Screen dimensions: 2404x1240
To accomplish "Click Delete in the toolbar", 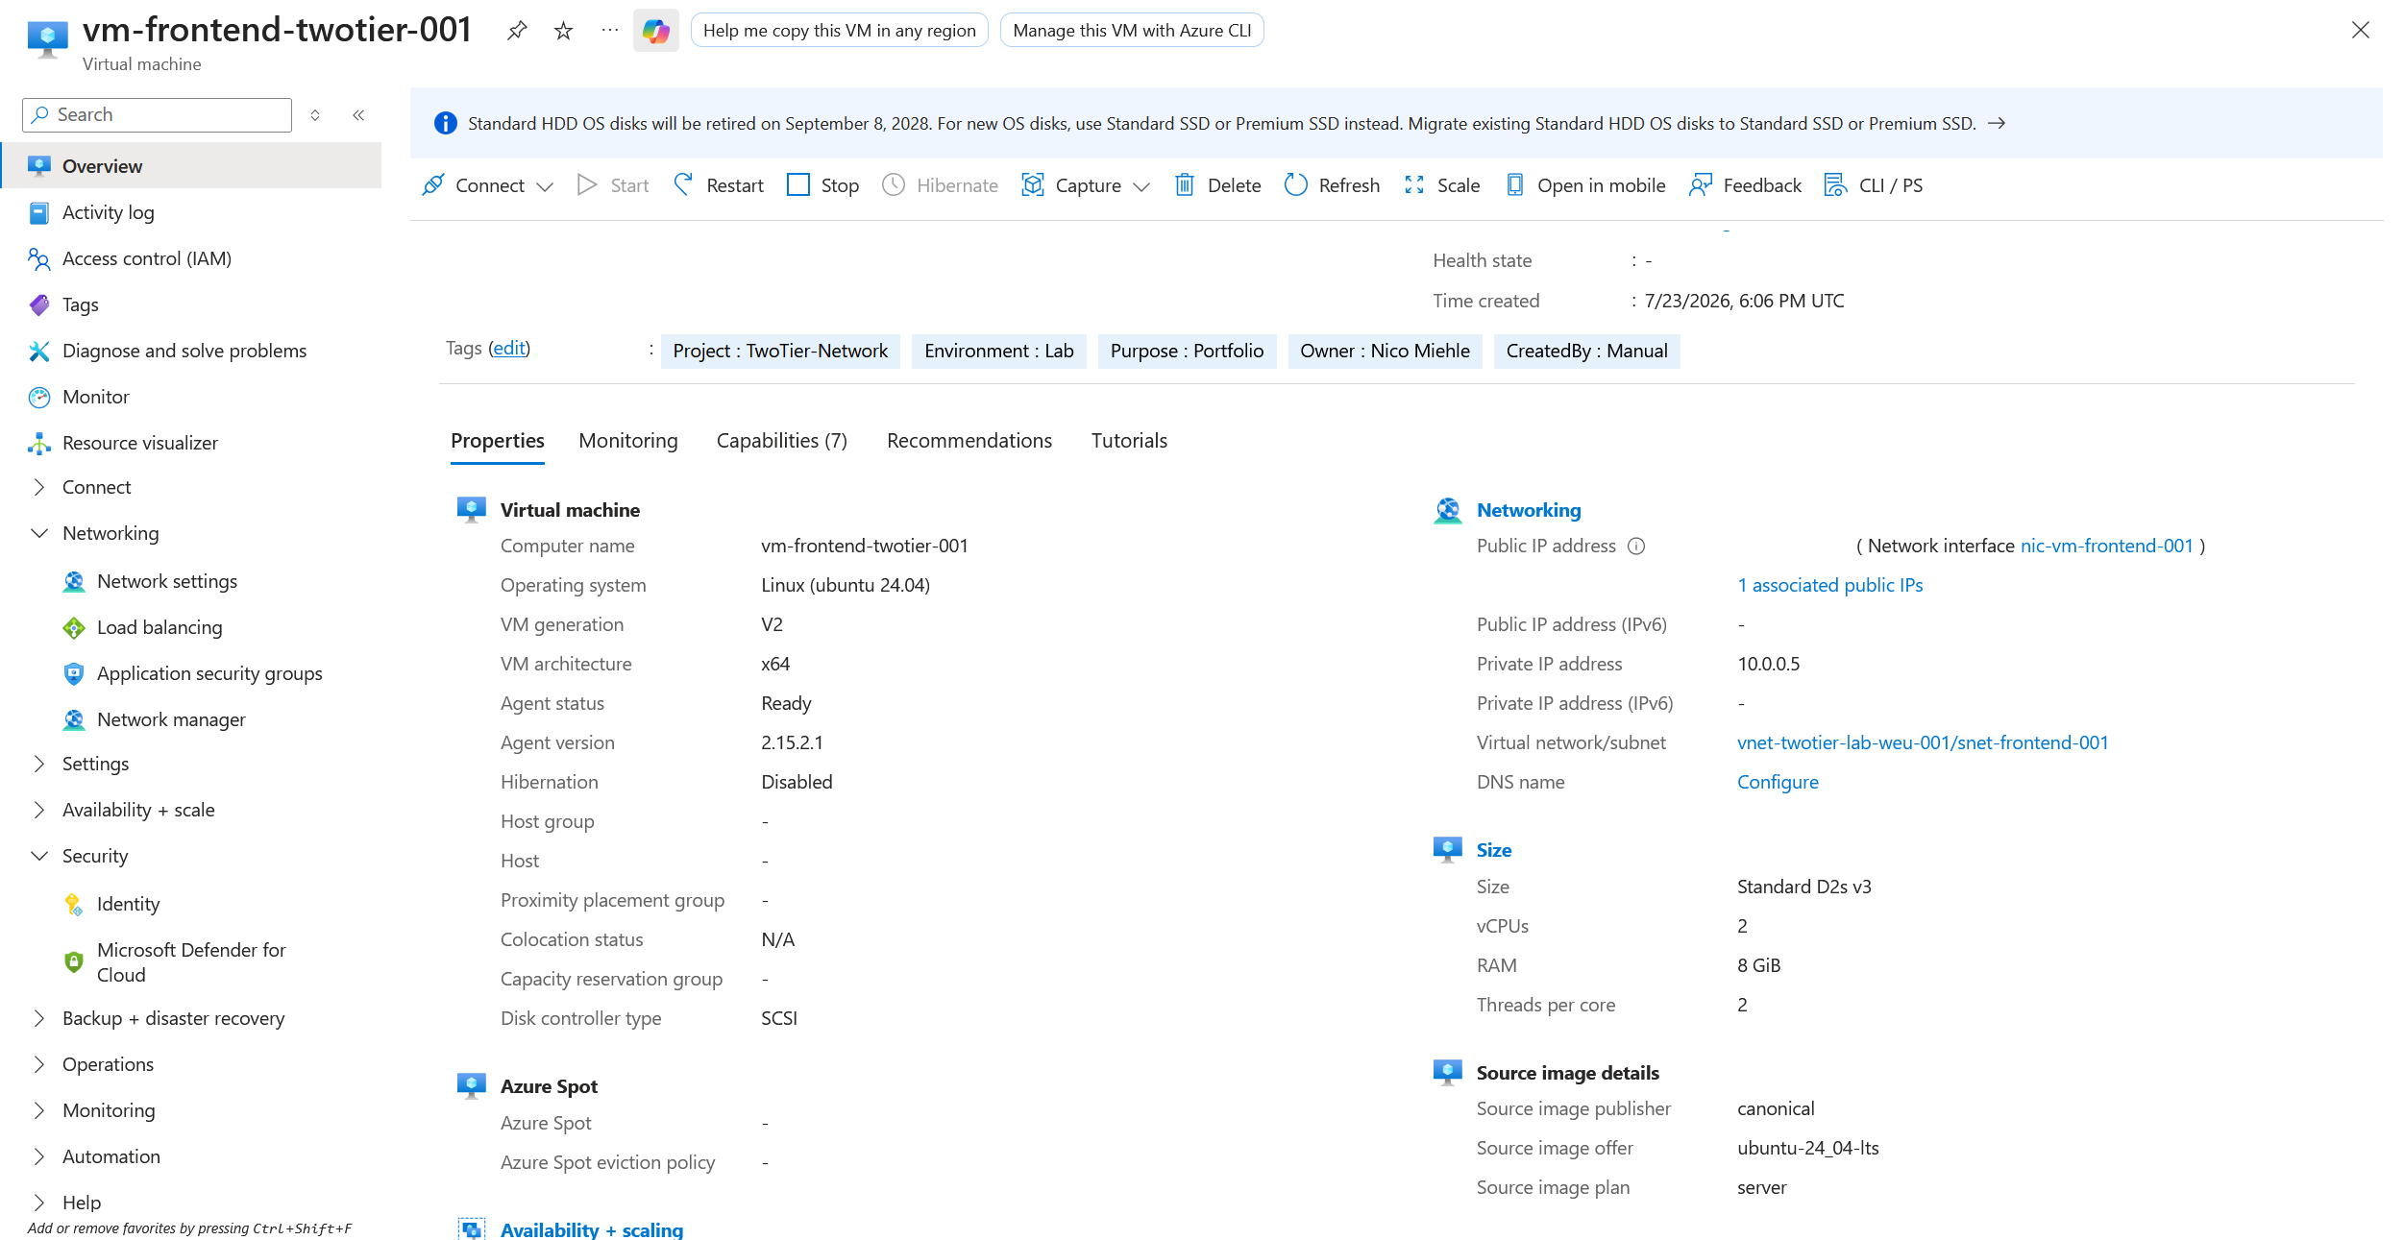I will (1217, 185).
